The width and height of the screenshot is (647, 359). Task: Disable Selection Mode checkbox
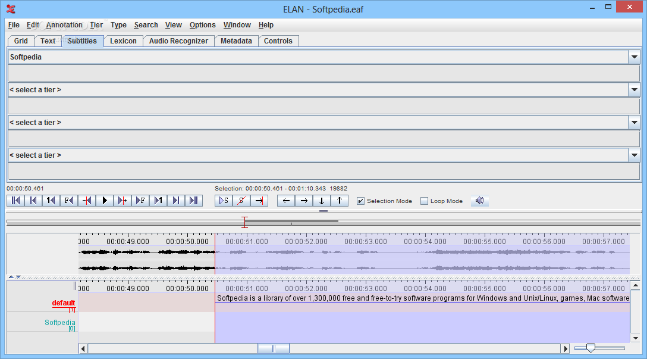pyautogui.click(x=360, y=201)
